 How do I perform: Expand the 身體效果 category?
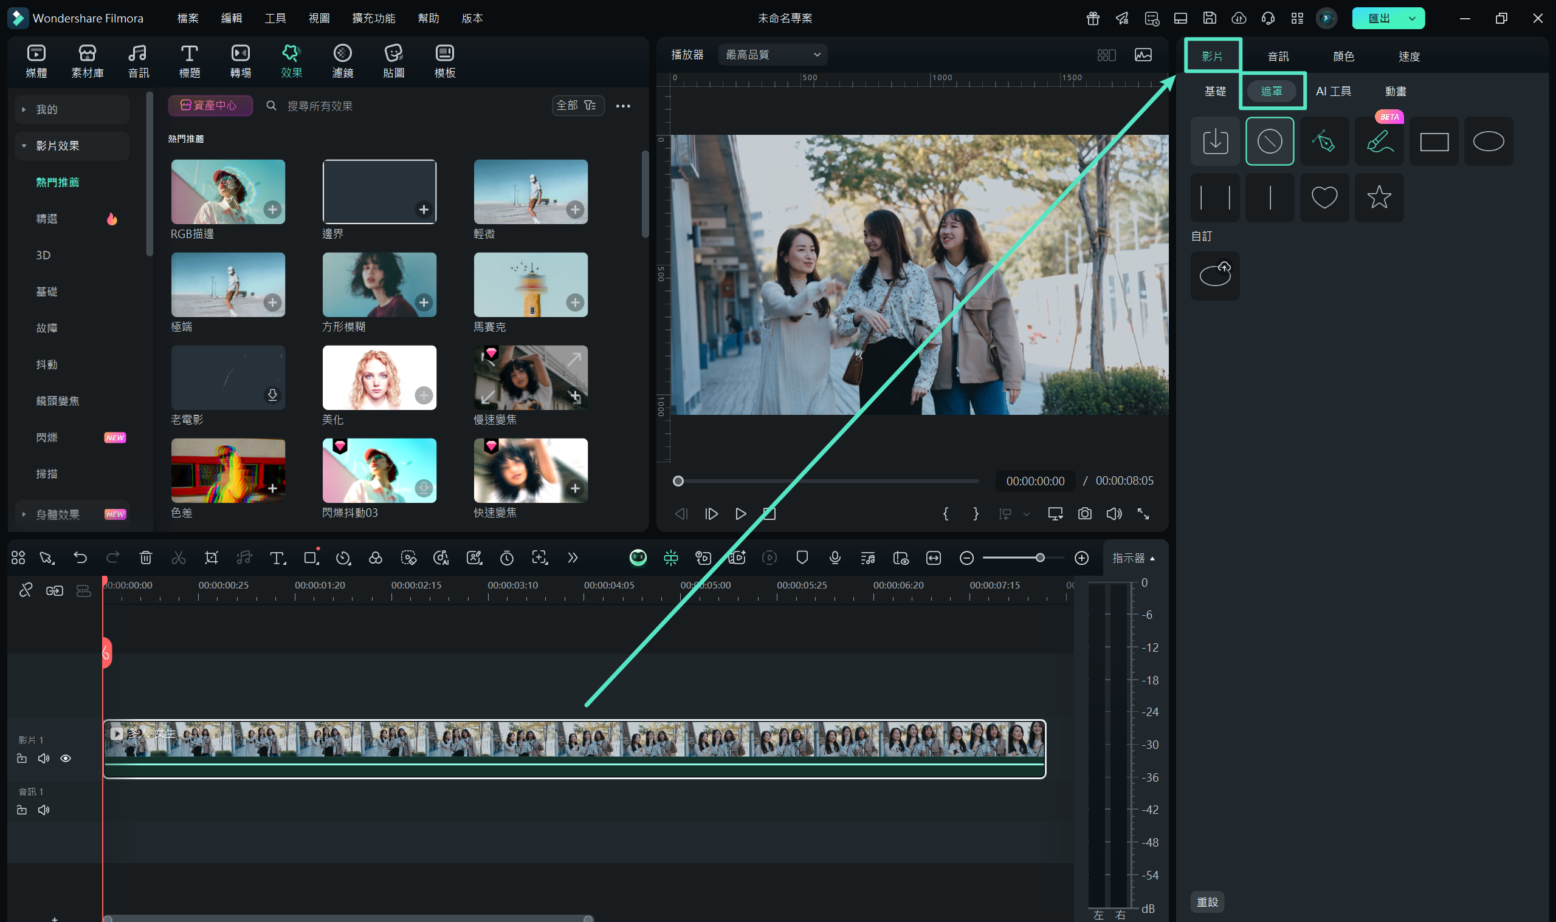(24, 514)
